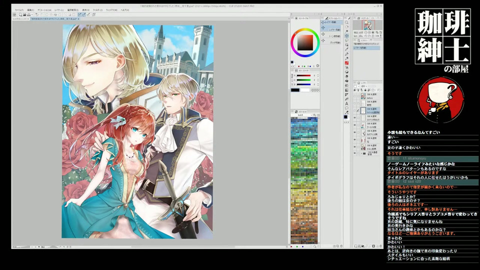Viewport: 480px width, 270px height.
Task: Switch to the first document tab
Action: (x=20, y=18)
